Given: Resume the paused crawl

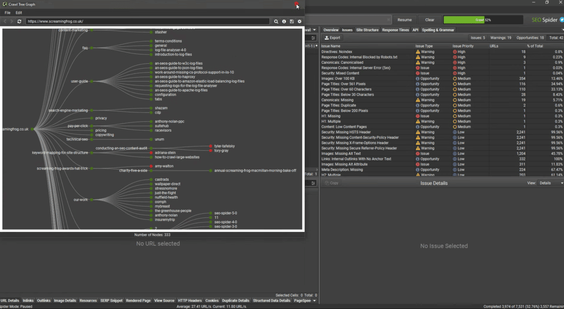Looking at the screenshot, I should (405, 20).
